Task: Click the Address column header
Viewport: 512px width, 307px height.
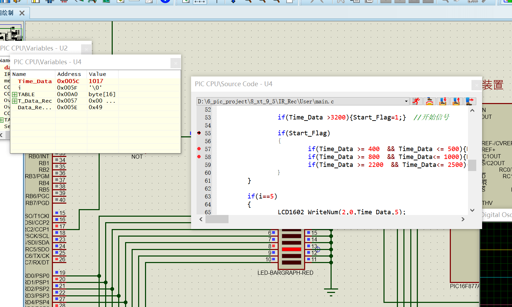Action: (69, 74)
